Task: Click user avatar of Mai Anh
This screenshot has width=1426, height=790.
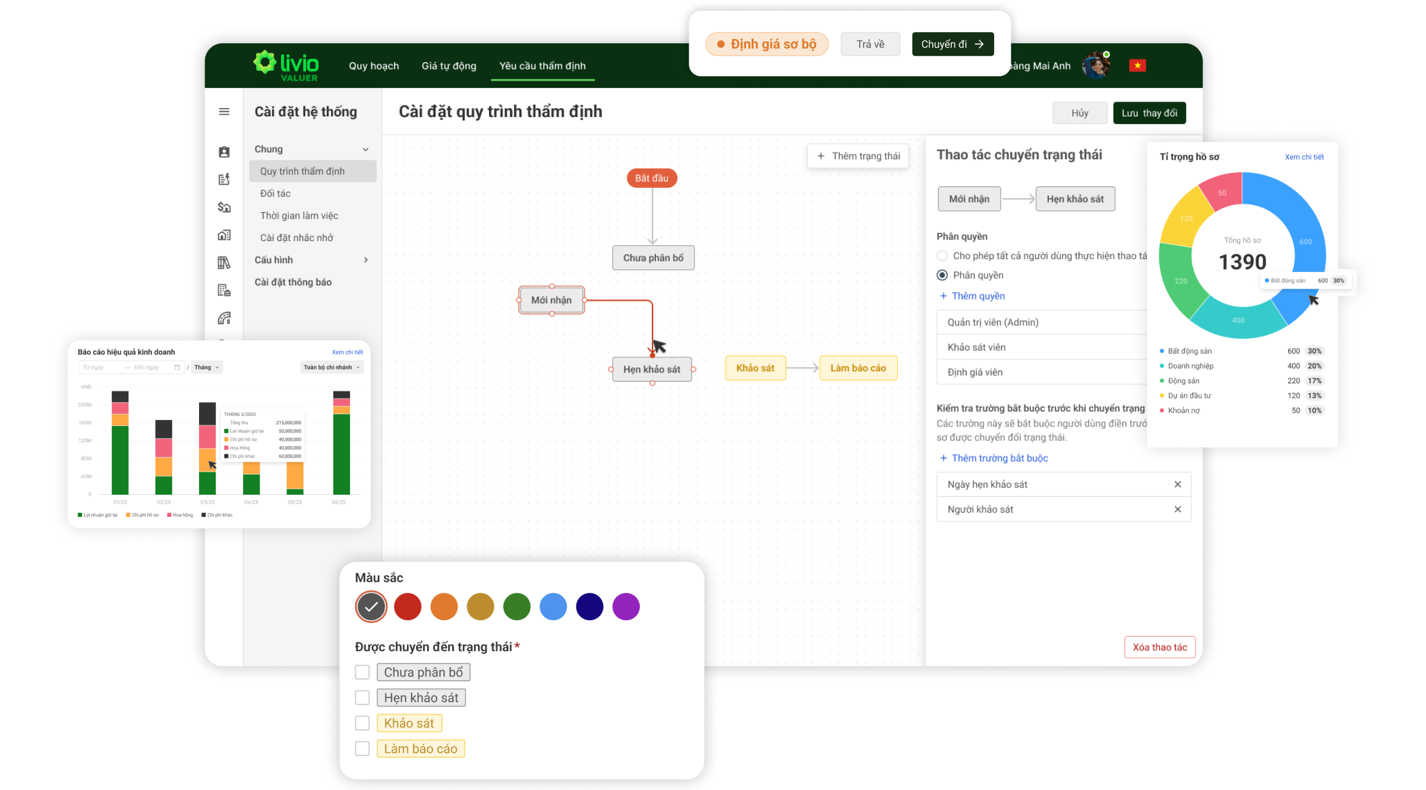Action: 1096,65
